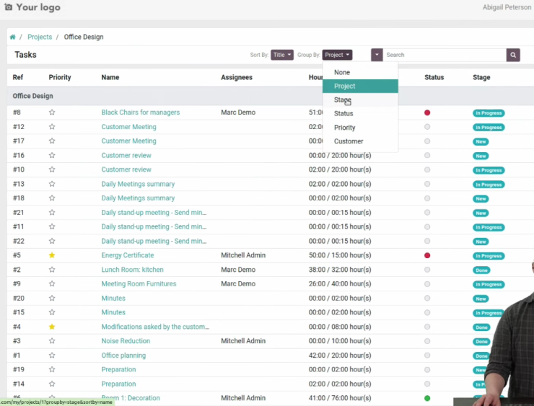Star task #20 Minutes

52,298
